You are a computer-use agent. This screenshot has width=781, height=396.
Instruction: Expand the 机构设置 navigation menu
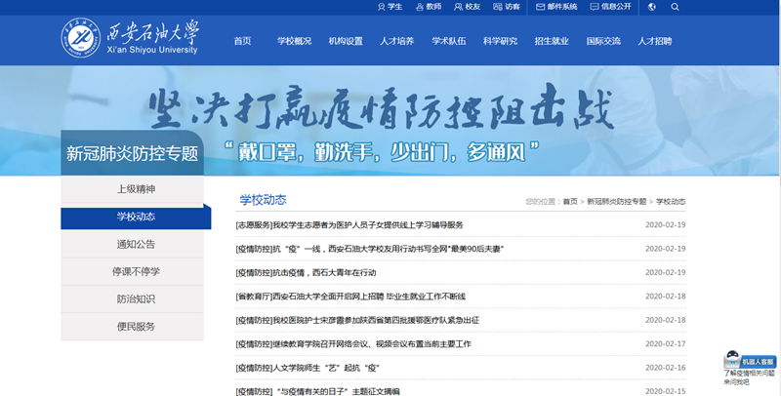point(346,42)
